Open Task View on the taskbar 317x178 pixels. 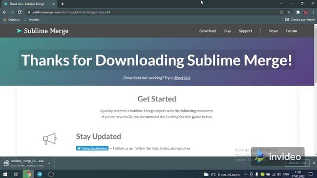pyautogui.click(x=16, y=174)
